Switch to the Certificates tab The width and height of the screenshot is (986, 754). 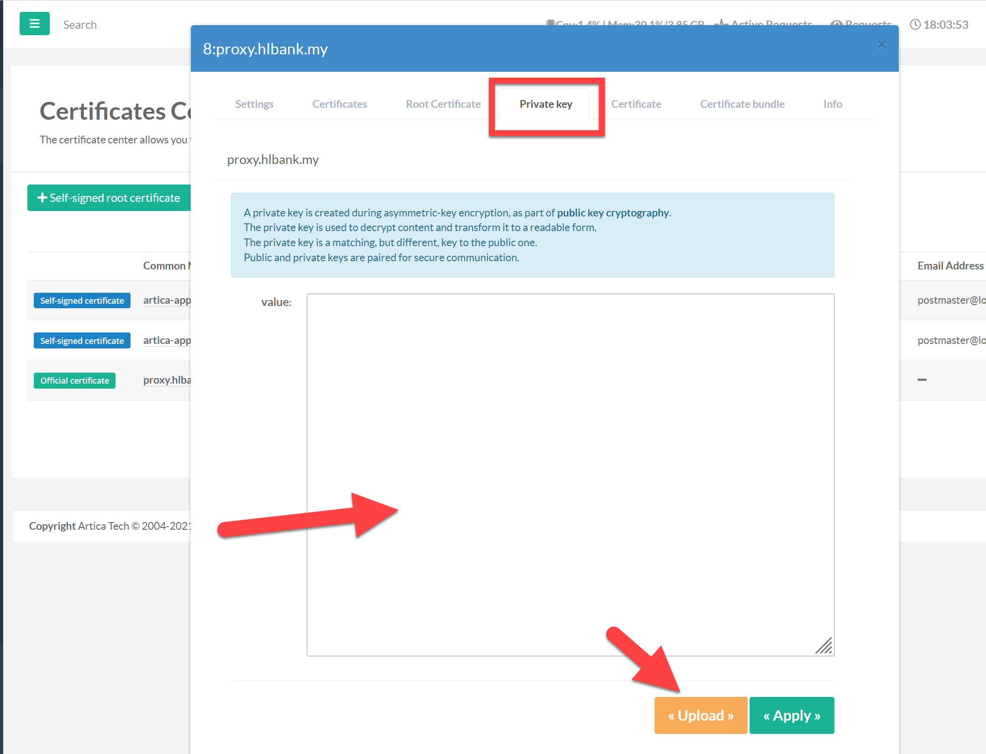click(339, 104)
